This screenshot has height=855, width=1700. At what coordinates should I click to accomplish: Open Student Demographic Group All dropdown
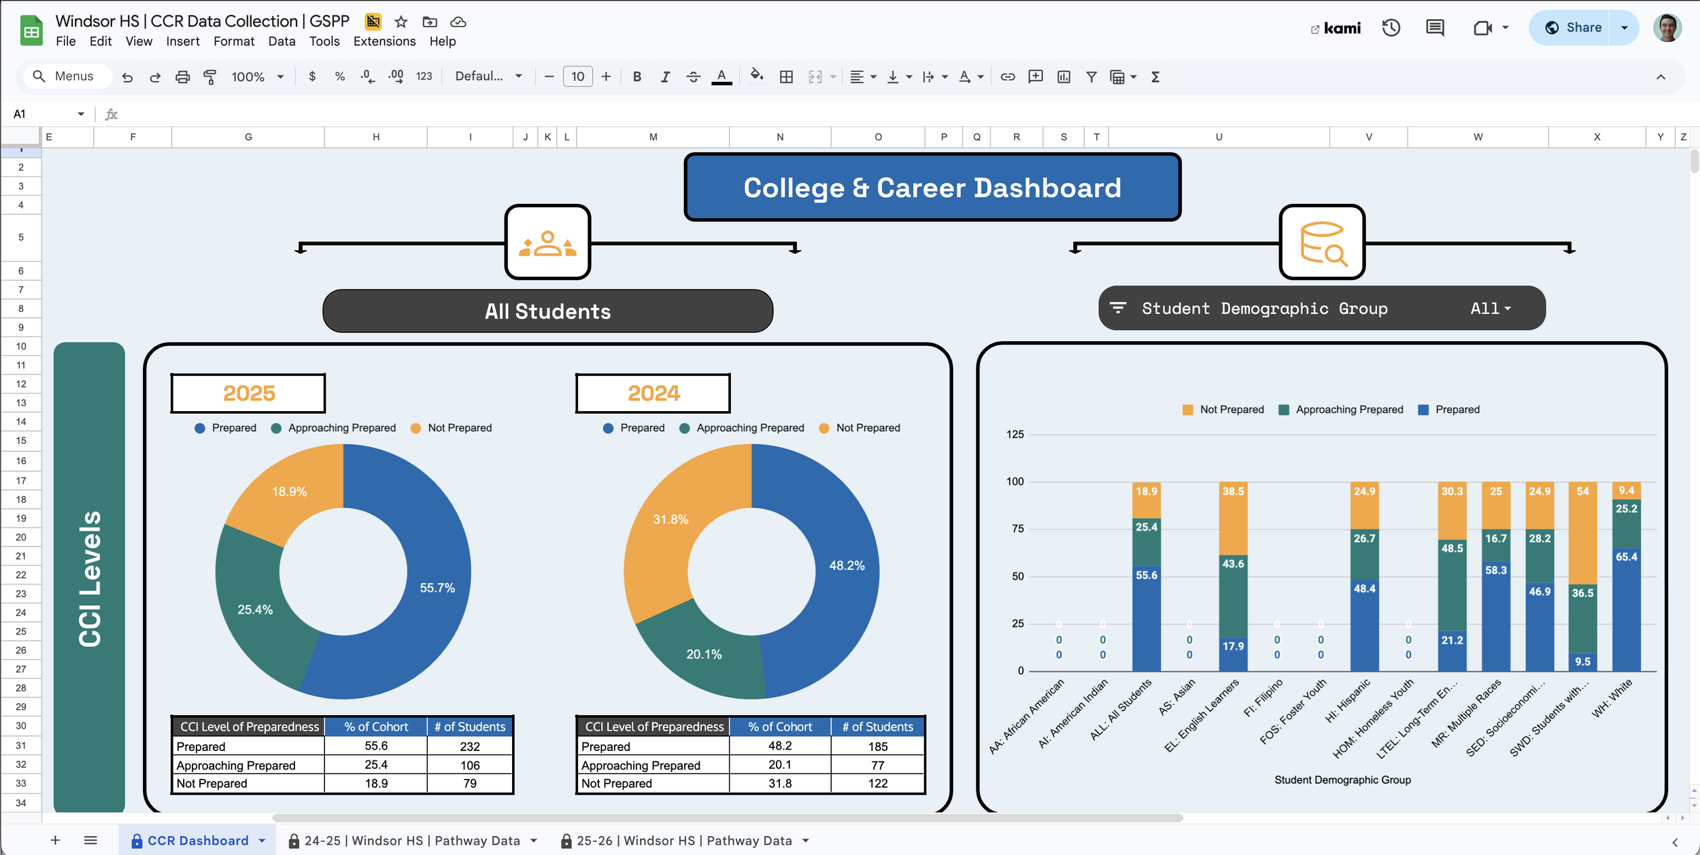1490,309
